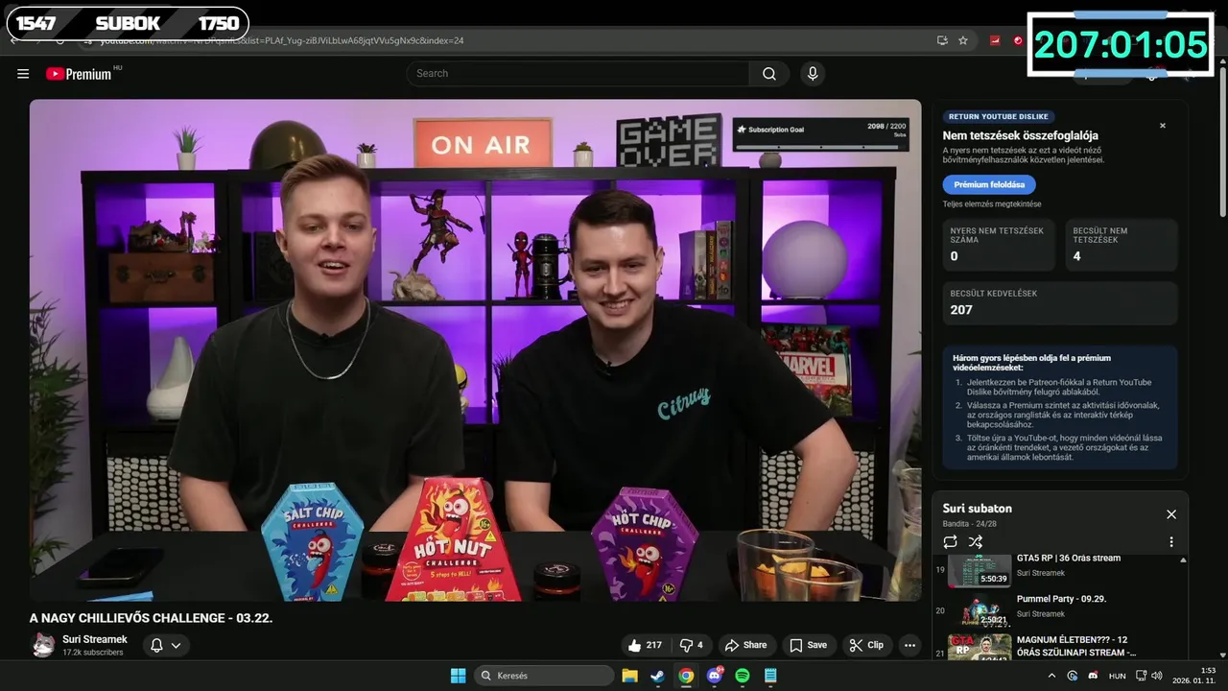Click the search magnifier button
The height and width of the screenshot is (691, 1228).
[x=769, y=74]
